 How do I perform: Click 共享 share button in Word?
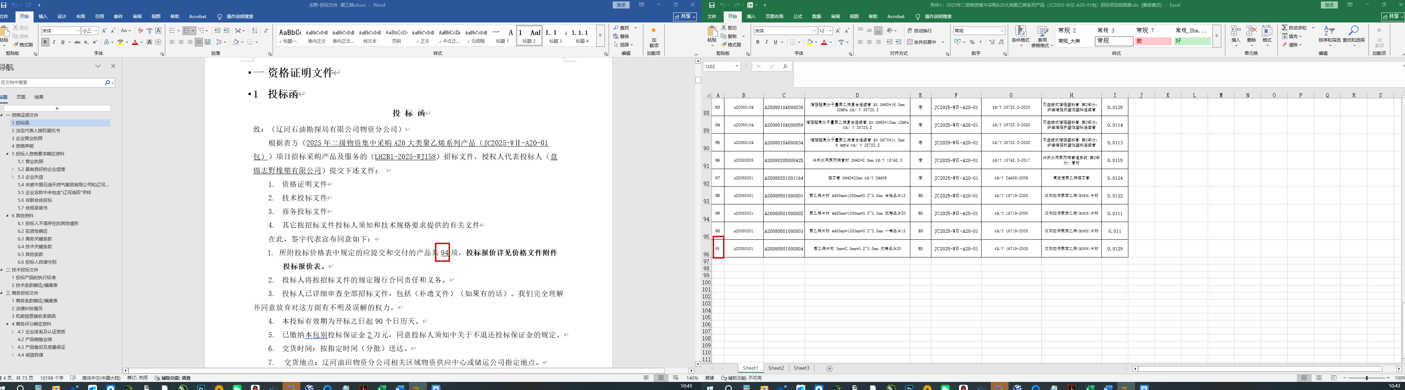tap(685, 16)
